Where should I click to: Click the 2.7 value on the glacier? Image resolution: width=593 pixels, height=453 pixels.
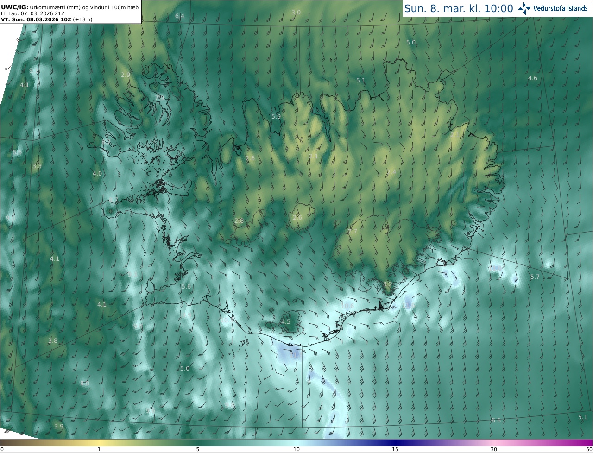click(x=353, y=231)
